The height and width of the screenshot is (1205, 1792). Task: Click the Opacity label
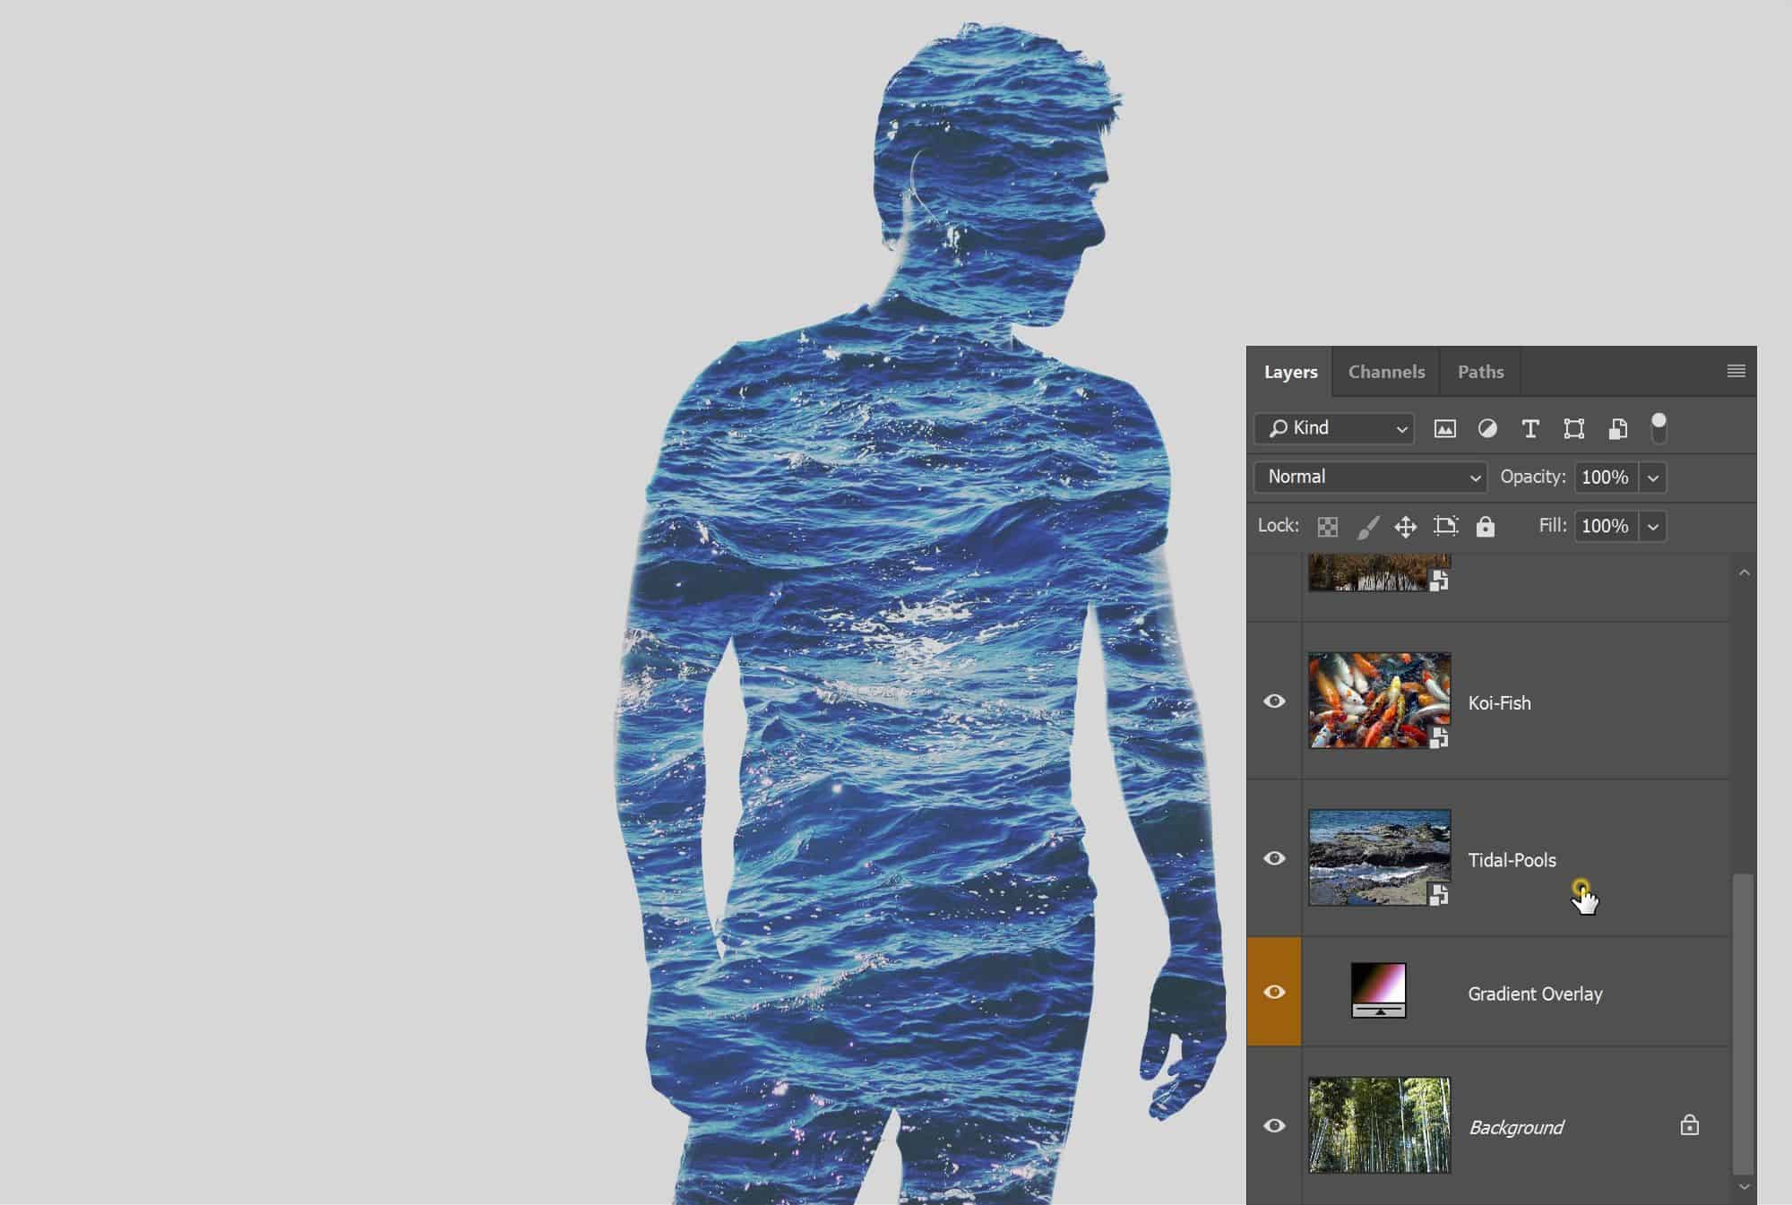(1533, 477)
